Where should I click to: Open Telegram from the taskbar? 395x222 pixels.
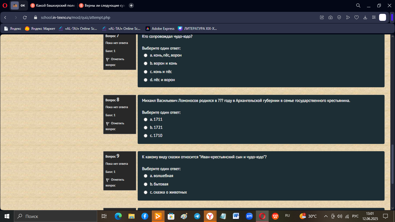coord(197,216)
